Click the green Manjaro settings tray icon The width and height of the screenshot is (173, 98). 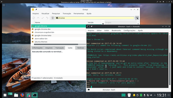141,95
